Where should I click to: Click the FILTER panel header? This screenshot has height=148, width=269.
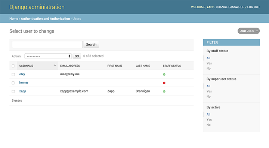click(231, 42)
